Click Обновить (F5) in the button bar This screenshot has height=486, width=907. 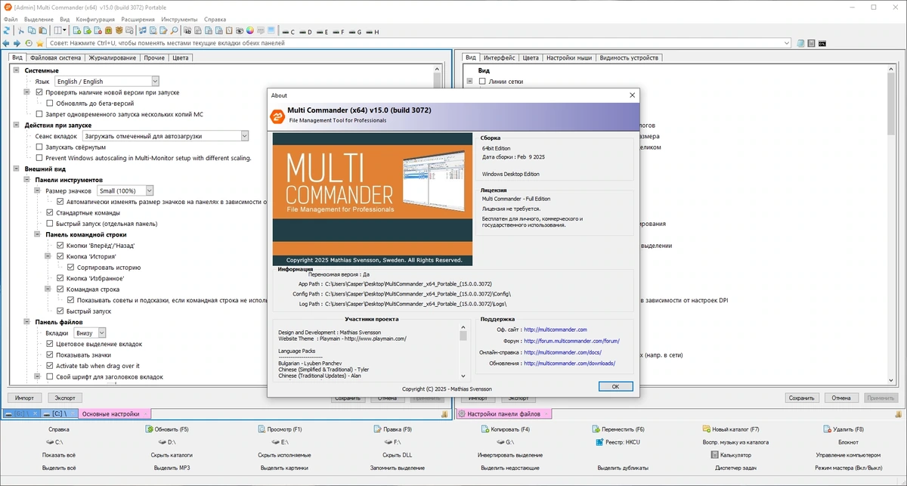coord(166,429)
